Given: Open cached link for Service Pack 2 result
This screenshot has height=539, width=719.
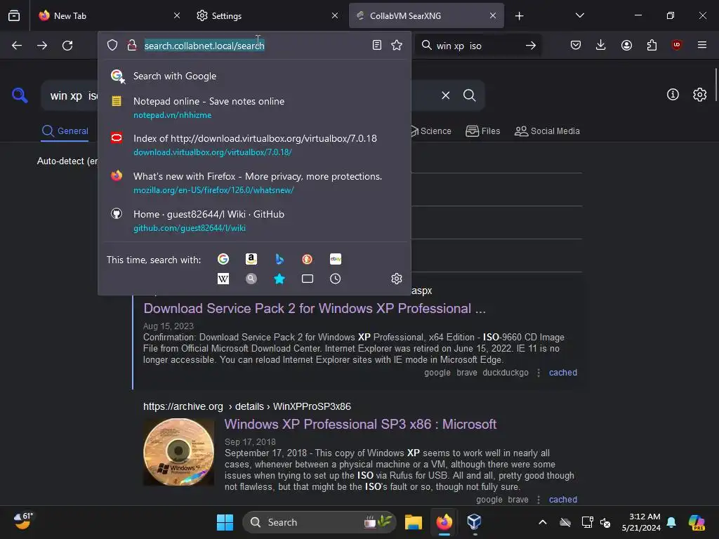Looking at the screenshot, I should (x=563, y=373).
